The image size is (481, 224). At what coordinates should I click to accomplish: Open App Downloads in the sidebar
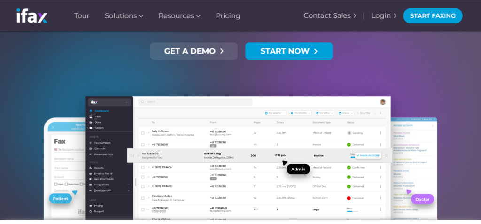pyautogui.click(x=104, y=179)
